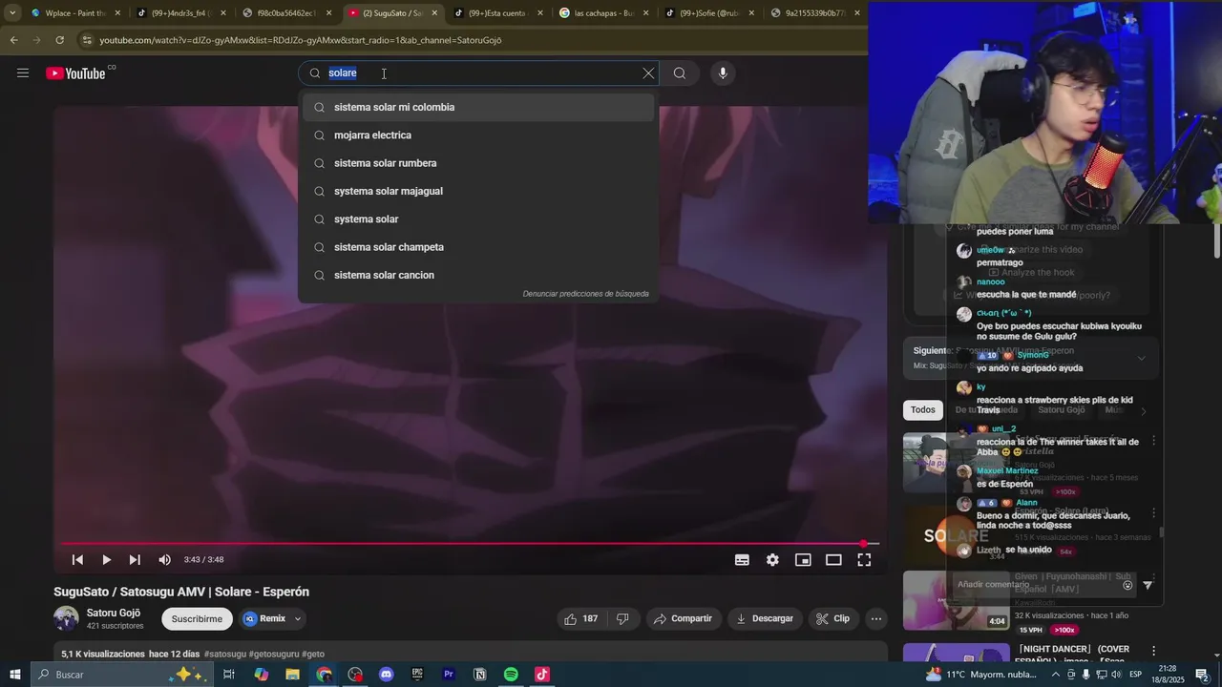
Task: Enter fullscreen mode
Action: tap(864, 560)
